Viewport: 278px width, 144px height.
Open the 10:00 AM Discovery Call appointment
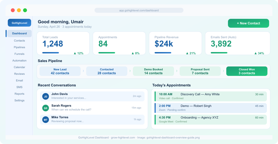point(211,96)
